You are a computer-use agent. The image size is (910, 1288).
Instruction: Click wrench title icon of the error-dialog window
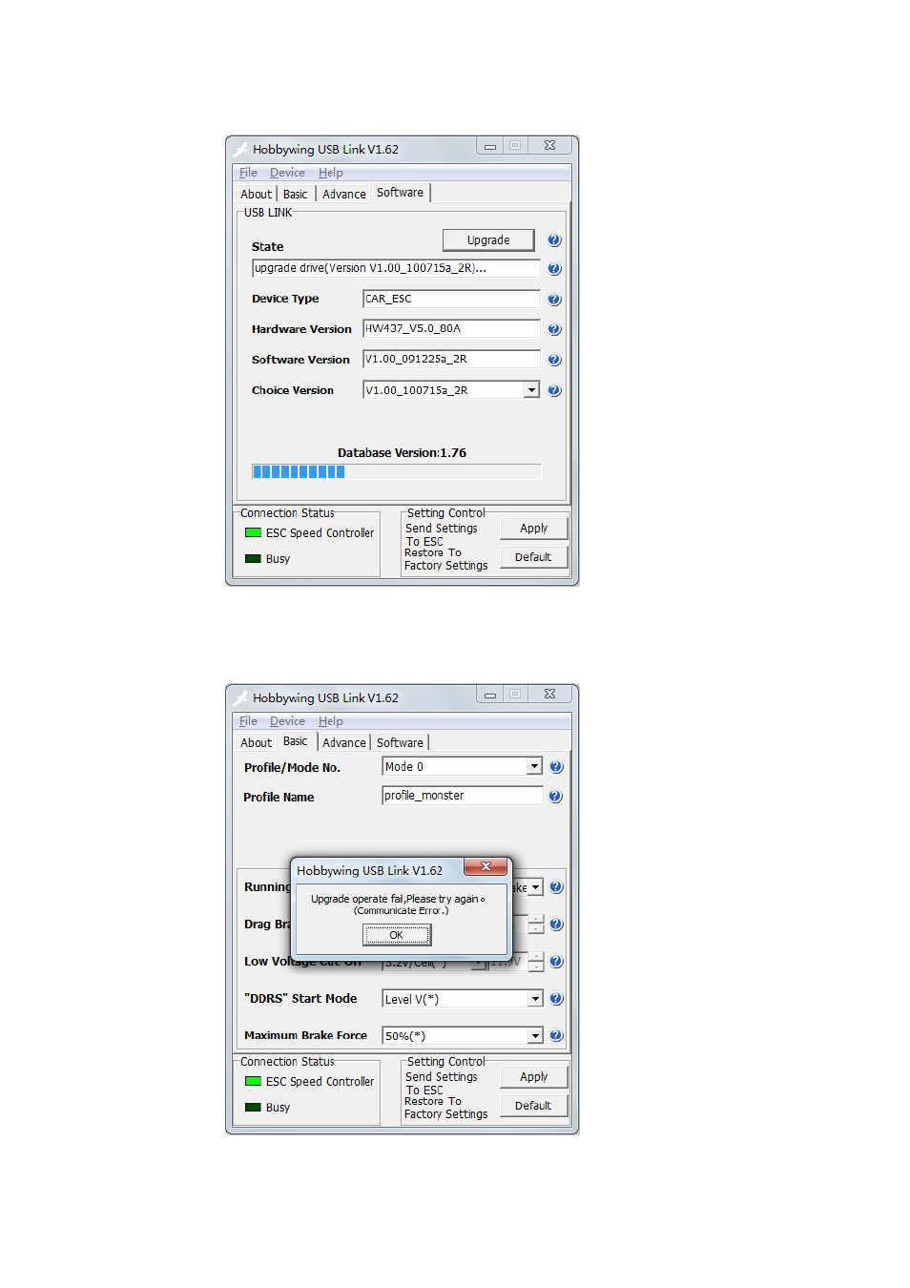click(x=240, y=697)
